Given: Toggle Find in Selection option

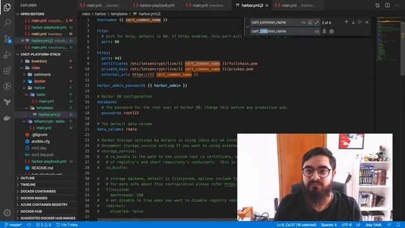Looking at the screenshot, I should [360, 23].
